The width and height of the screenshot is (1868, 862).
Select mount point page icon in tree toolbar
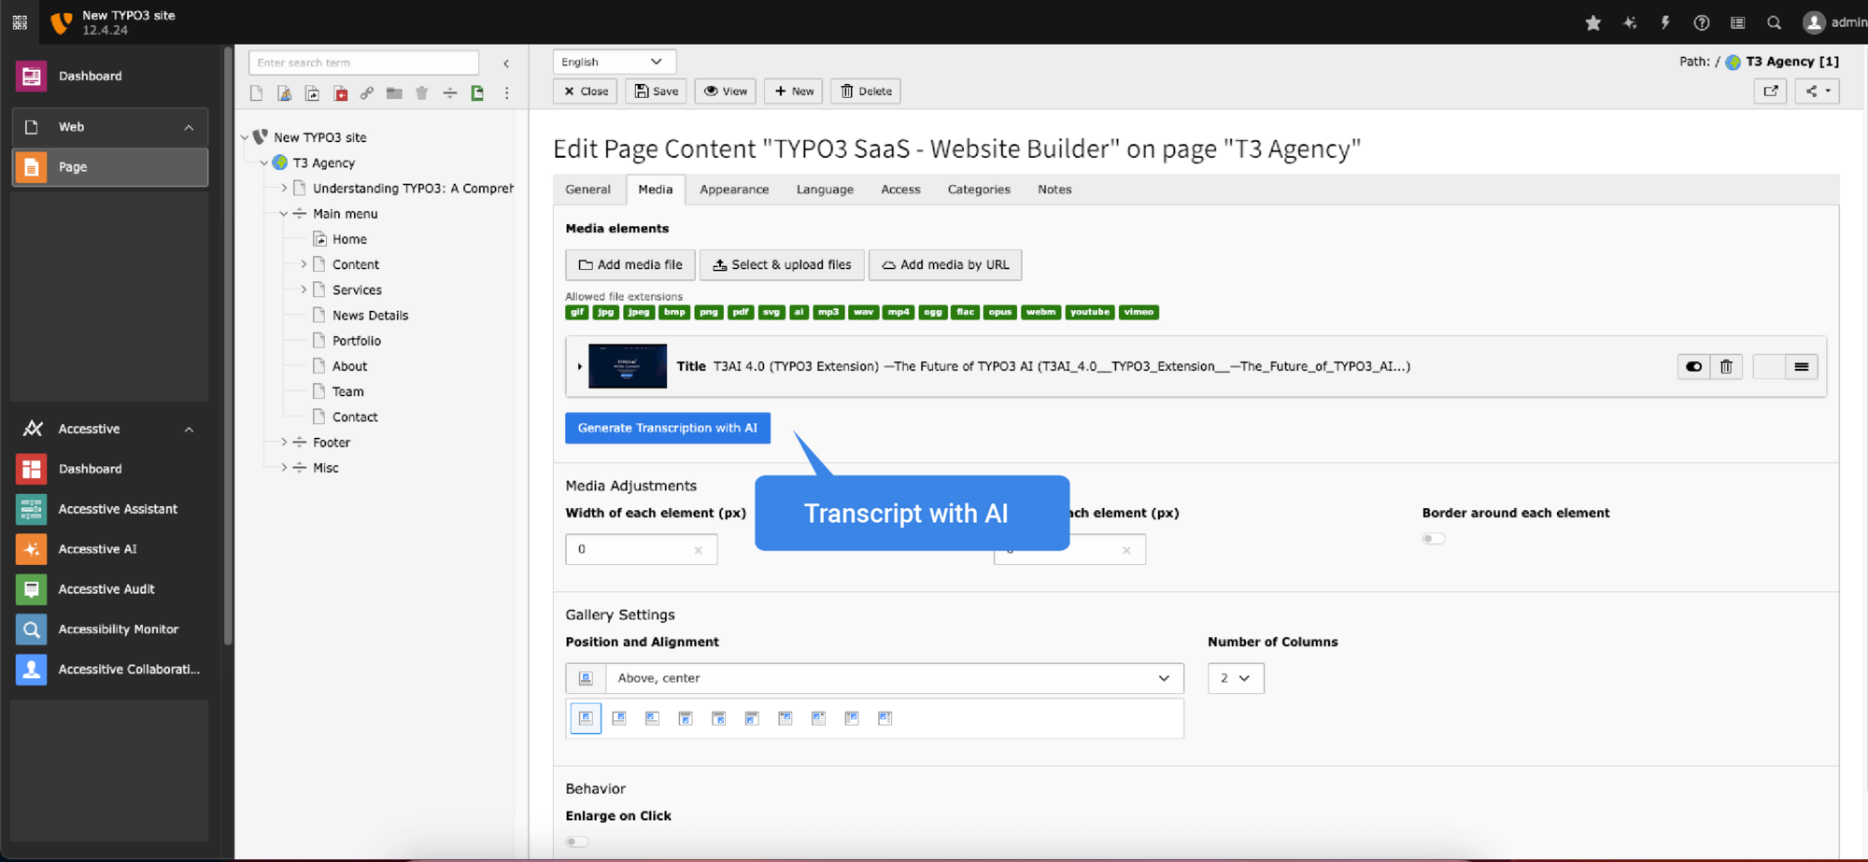pyautogui.click(x=340, y=93)
